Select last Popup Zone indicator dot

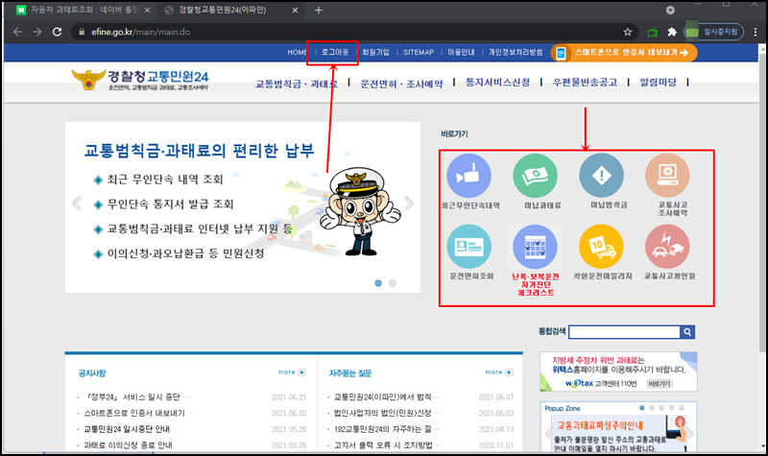coord(682,407)
